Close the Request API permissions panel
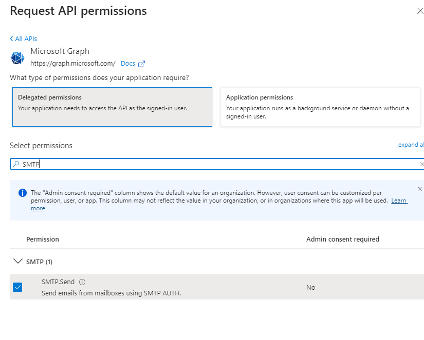Viewport: 424px width, 340px height. point(420,11)
